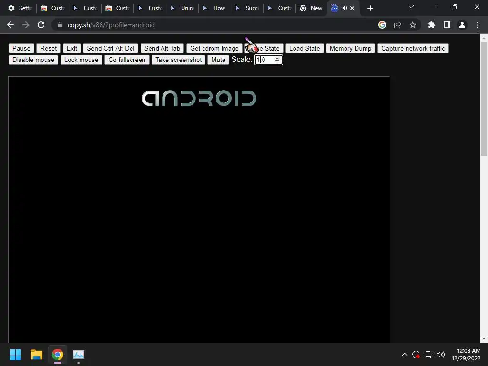This screenshot has width=488, height=366.
Task: Send Ctrl-Alt-Del to the emulator
Action: click(x=111, y=48)
